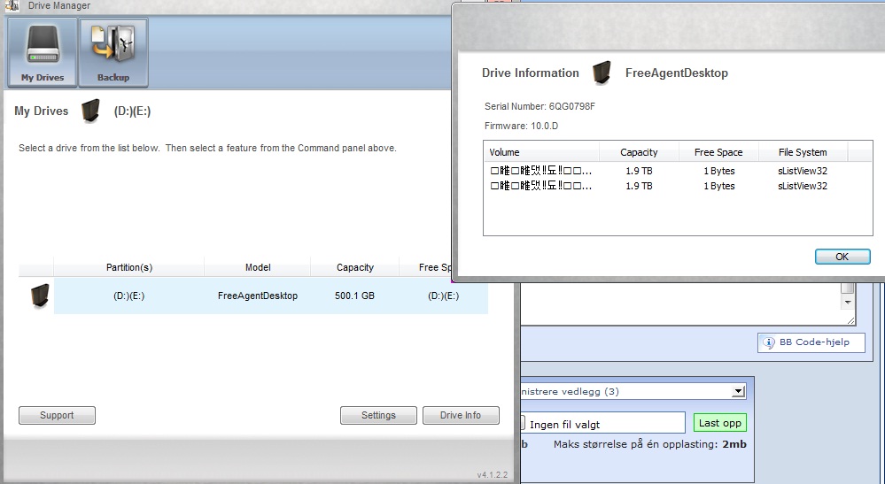Open the Settings button
The width and height of the screenshot is (885, 484).
click(x=378, y=415)
